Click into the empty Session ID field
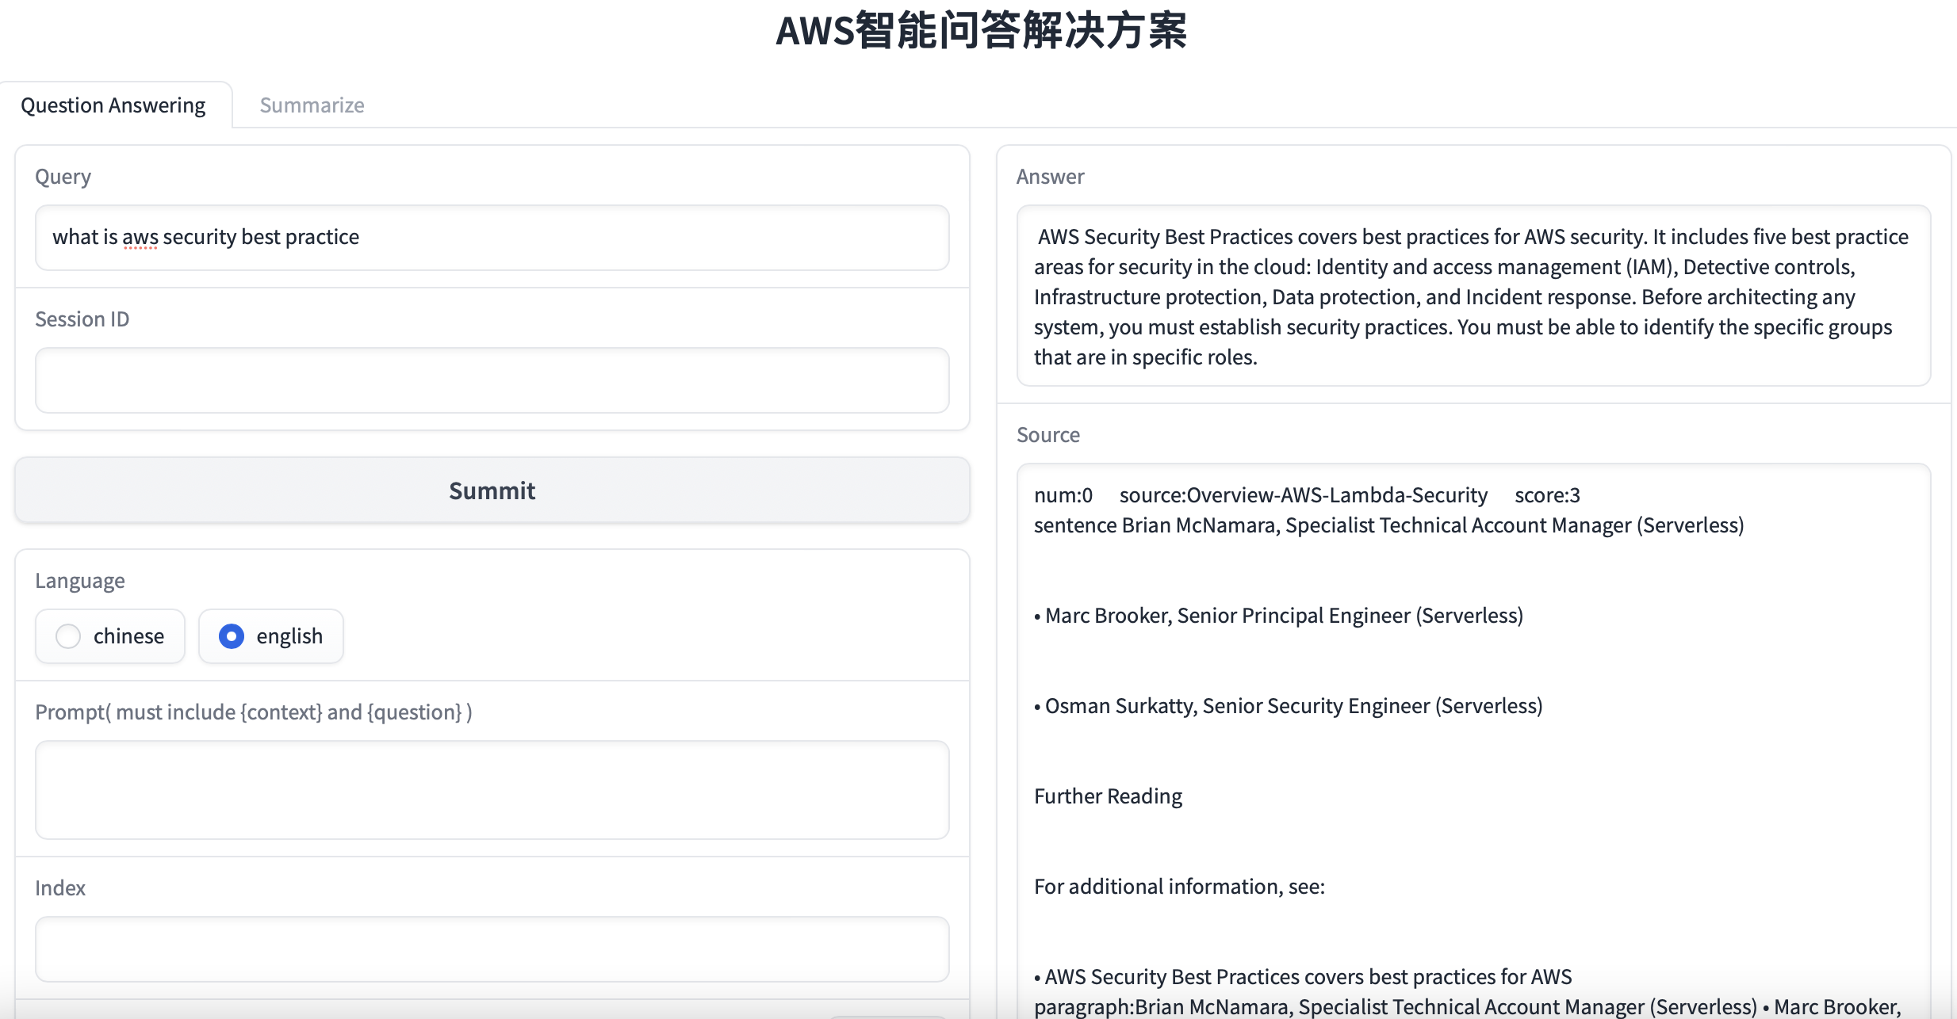1957x1019 pixels. [492, 380]
